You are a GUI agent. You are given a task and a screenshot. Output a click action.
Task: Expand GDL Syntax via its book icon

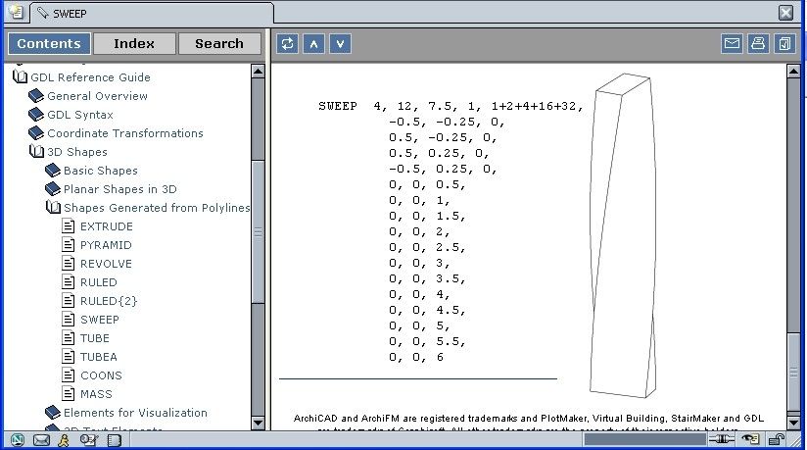click(36, 114)
